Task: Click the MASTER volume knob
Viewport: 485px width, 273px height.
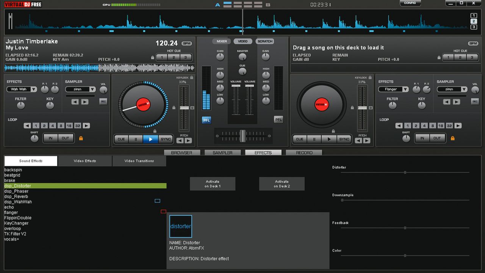Action: tap(242, 57)
